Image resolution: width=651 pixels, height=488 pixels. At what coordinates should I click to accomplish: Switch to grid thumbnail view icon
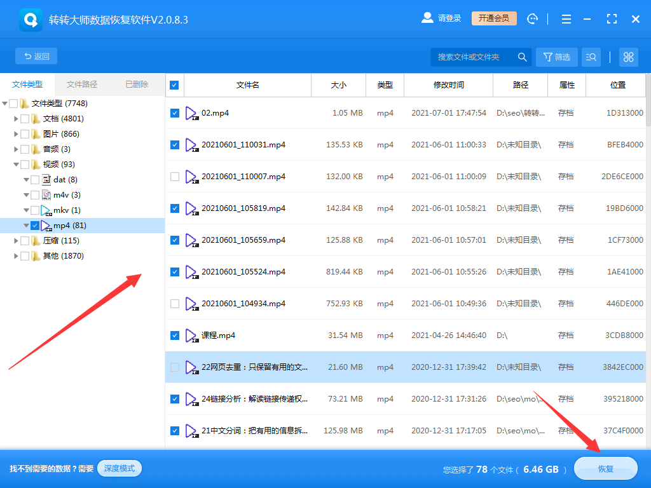(x=629, y=57)
